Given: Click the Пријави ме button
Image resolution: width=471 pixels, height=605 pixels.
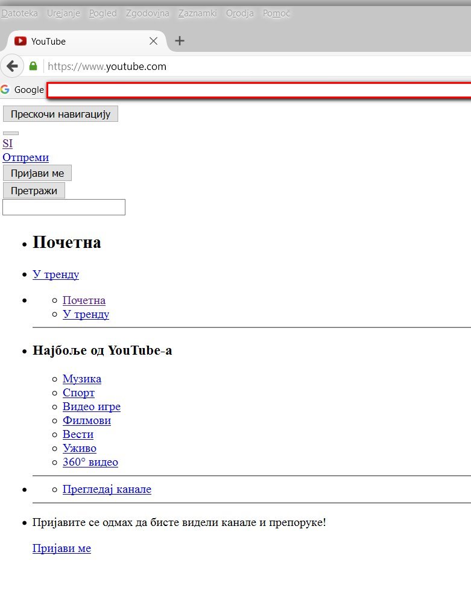Looking at the screenshot, I should point(37,173).
